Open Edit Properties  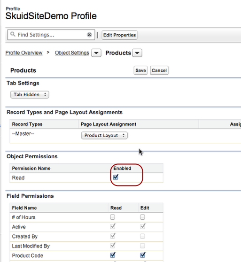pos(119,35)
